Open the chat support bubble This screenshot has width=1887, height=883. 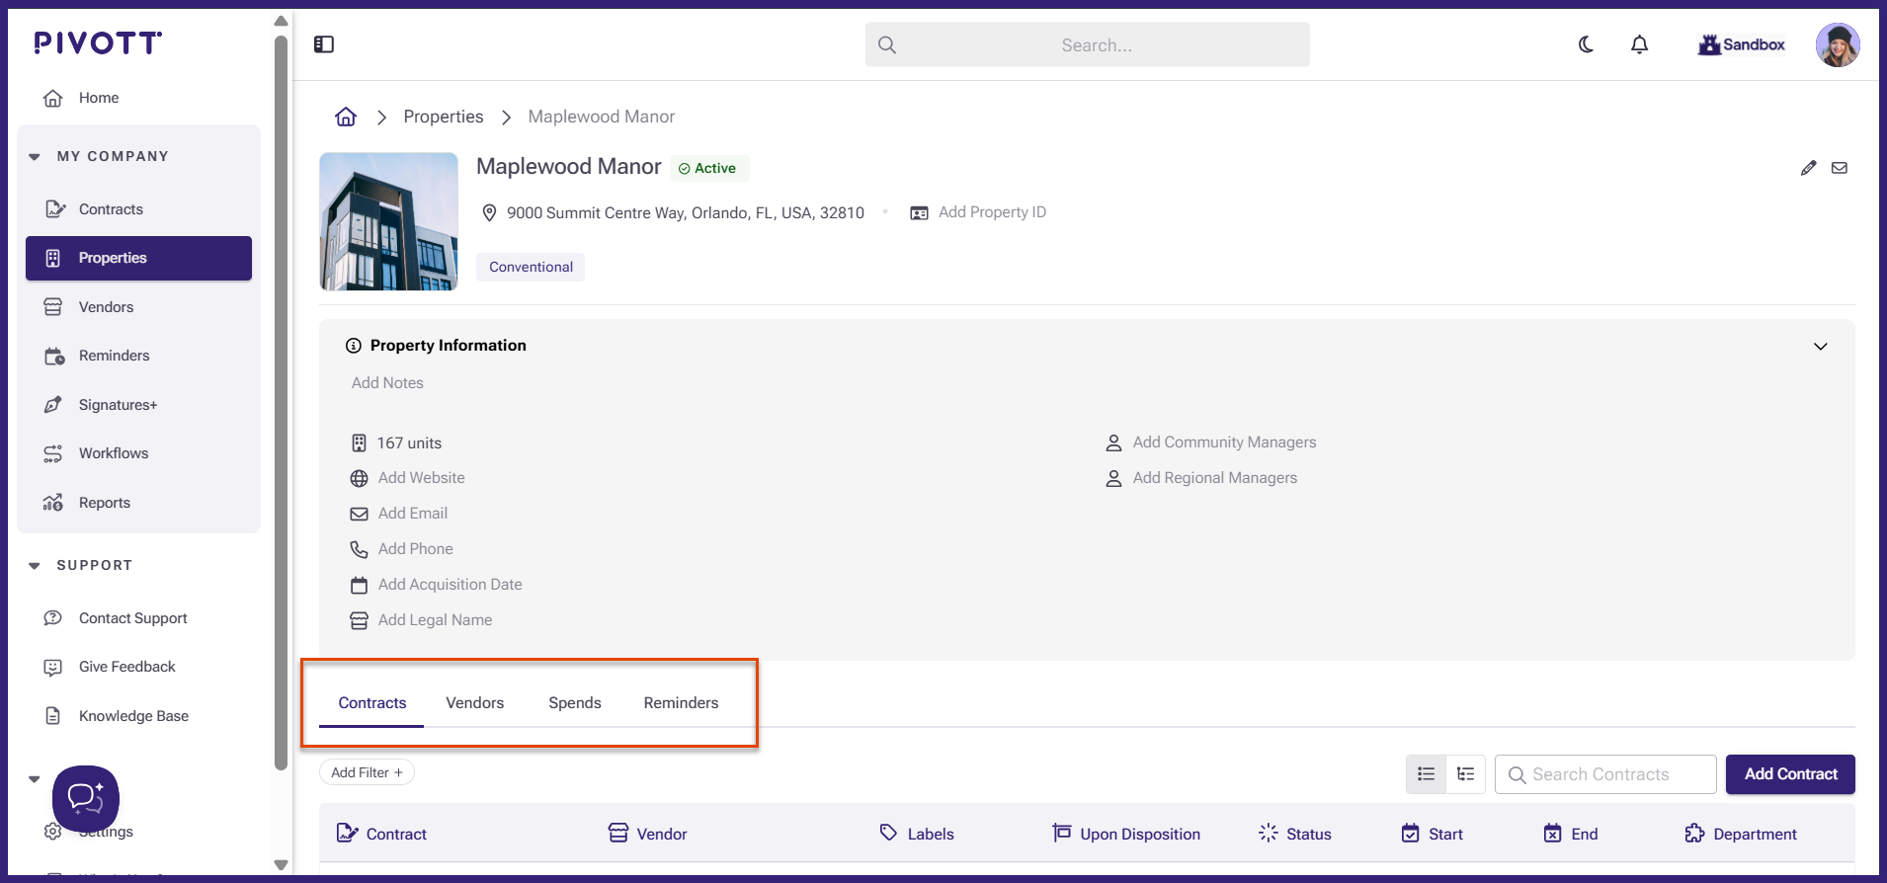coord(86,799)
